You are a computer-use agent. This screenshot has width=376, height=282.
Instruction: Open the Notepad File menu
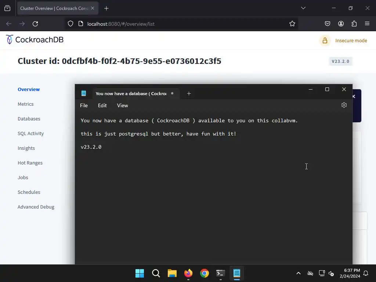tap(84, 105)
